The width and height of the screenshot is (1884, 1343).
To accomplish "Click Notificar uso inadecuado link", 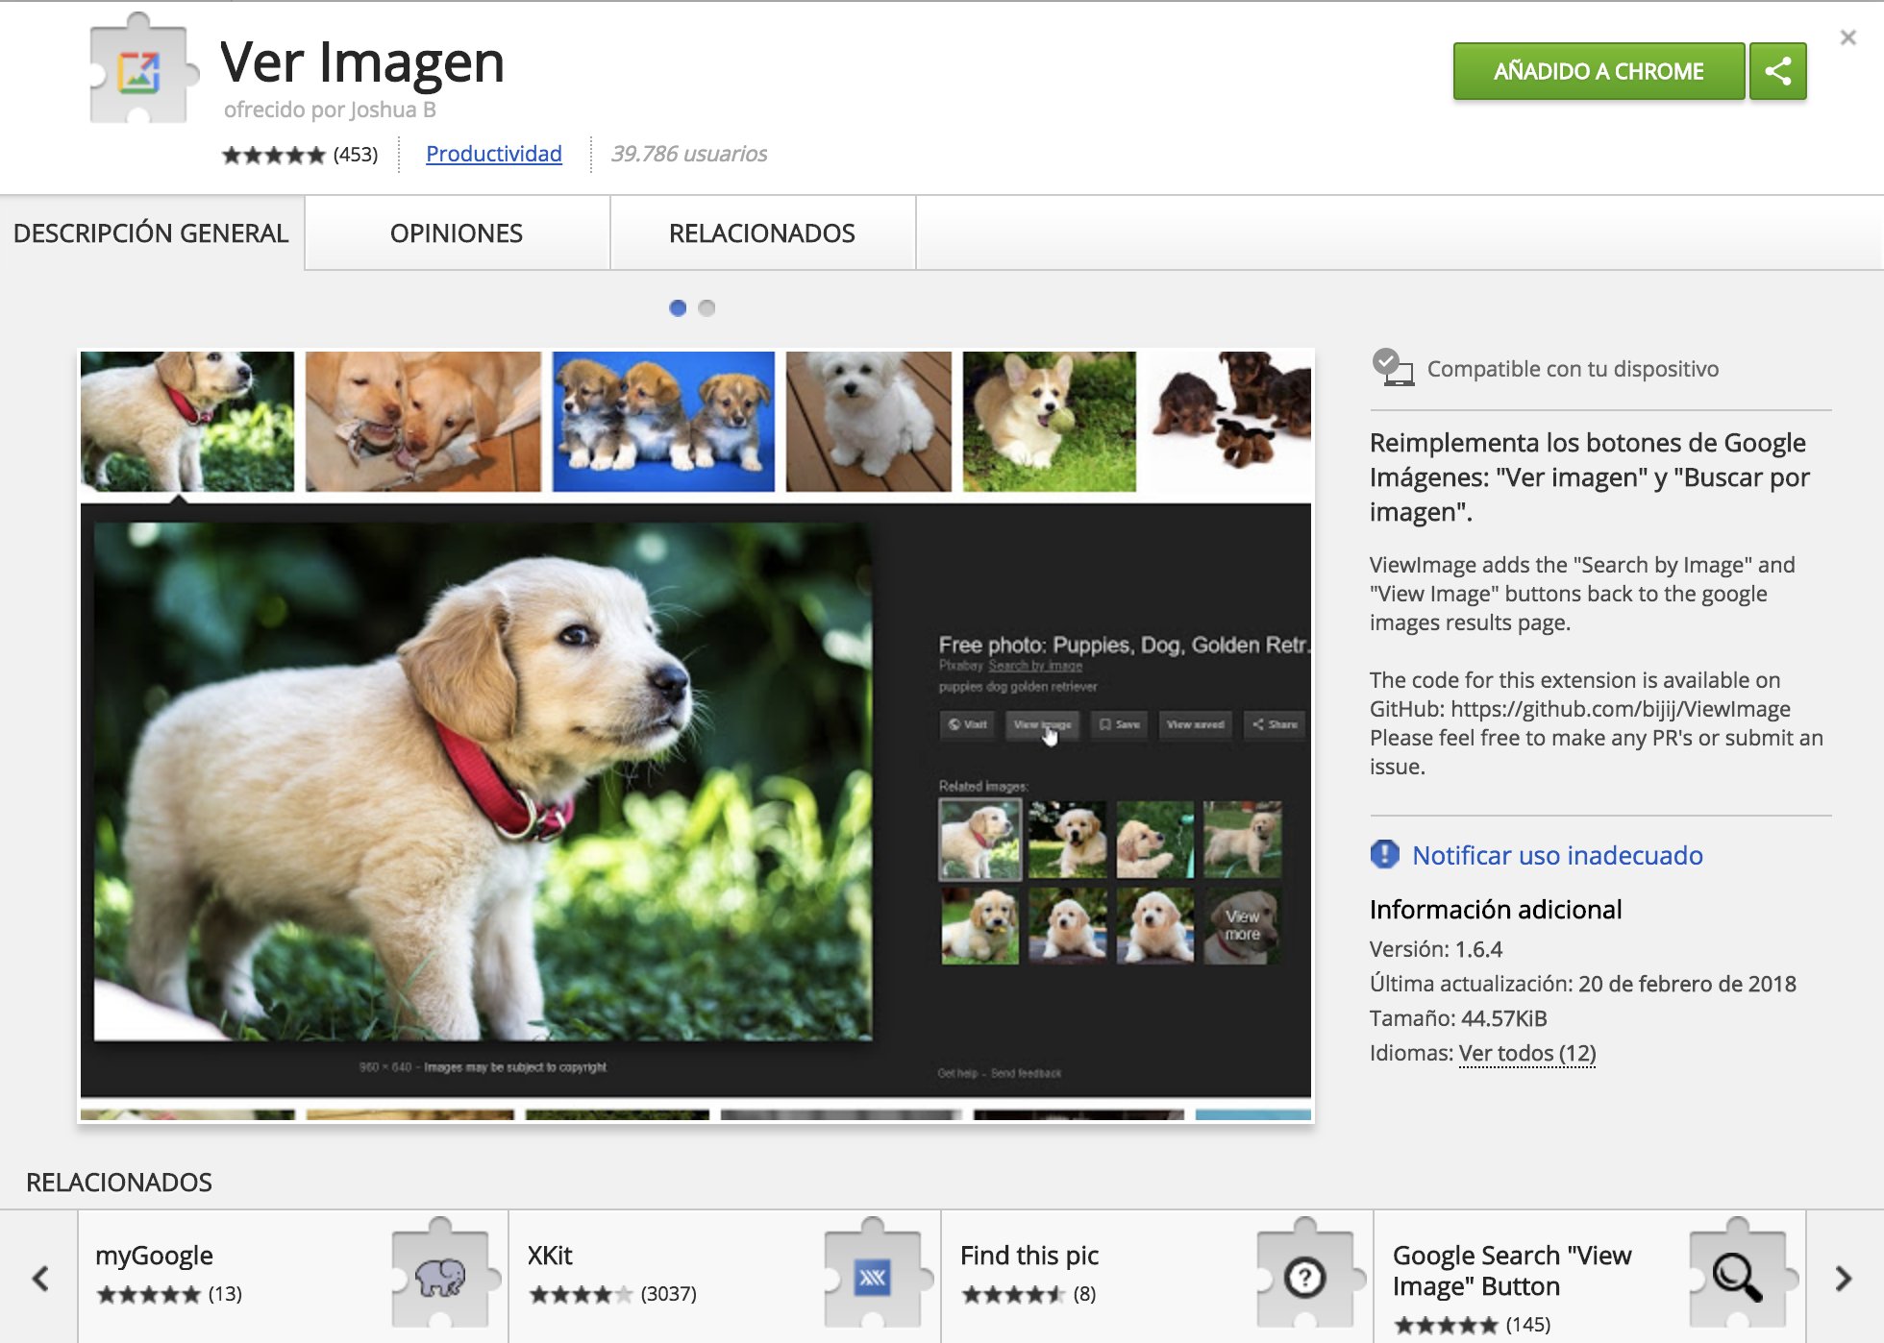I will [1557, 855].
